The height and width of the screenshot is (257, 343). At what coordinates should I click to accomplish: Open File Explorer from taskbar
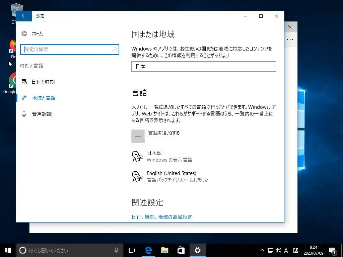pyautogui.click(x=164, y=250)
